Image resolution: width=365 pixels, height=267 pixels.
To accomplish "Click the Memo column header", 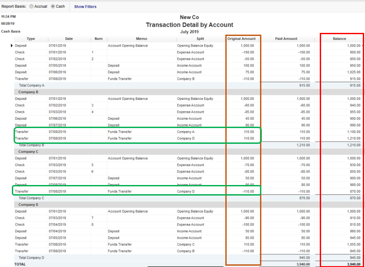I will [141, 39].
